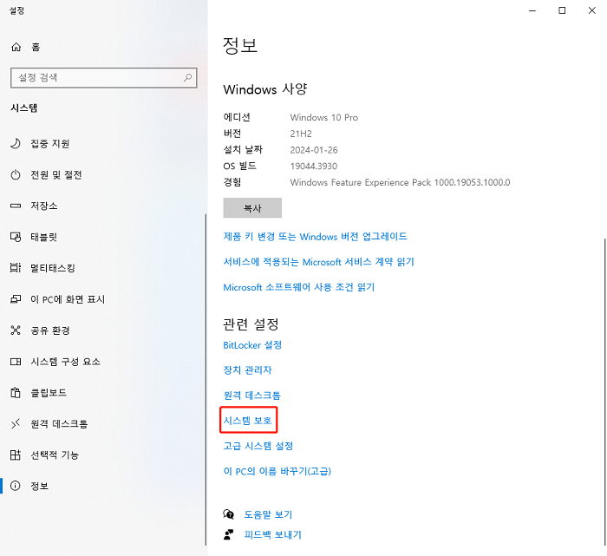
Task: Select the 19044.3930 OS build value
Action: coord(314,166)
